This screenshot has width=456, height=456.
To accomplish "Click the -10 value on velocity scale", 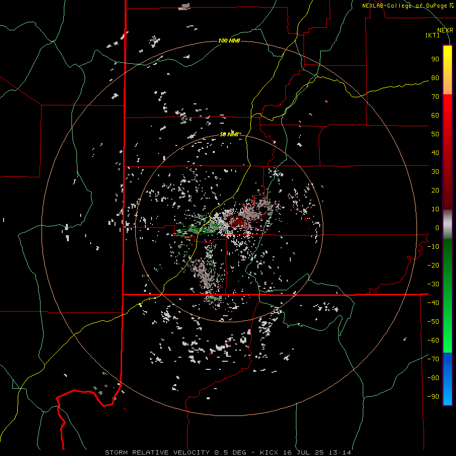I will click(x=433, y=247).
